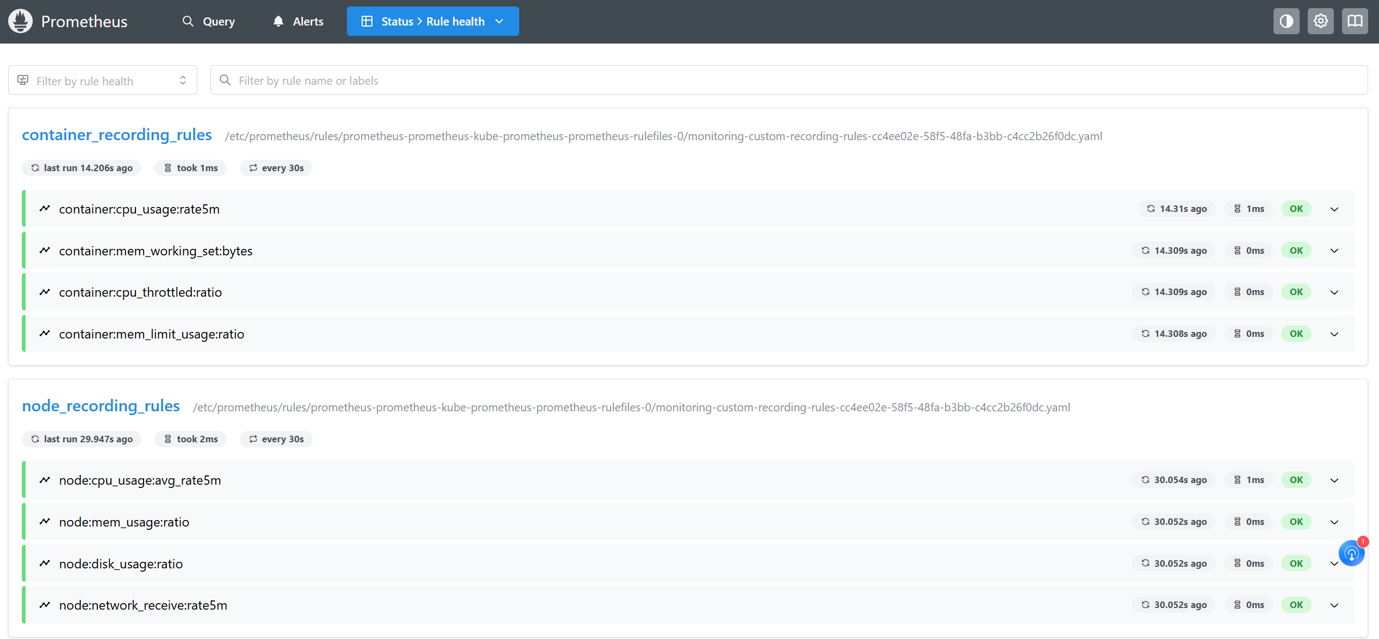Click the graph icon beside container:cpu_usage:rate5m
Screen dimensions: 1379x639
point(45,209)
